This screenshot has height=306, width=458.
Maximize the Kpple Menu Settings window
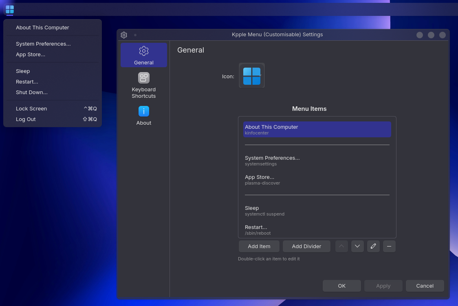[x=431, y=35]
